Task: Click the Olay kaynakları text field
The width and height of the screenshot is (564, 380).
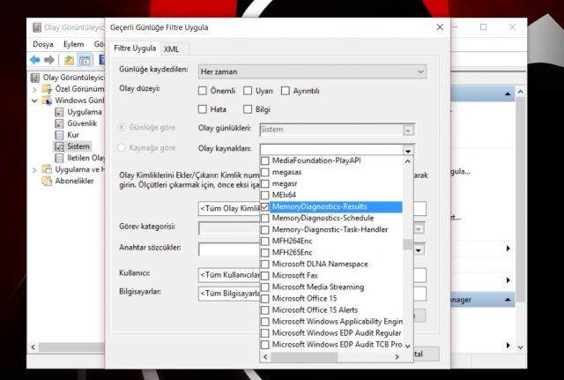Action: [331, 150]
